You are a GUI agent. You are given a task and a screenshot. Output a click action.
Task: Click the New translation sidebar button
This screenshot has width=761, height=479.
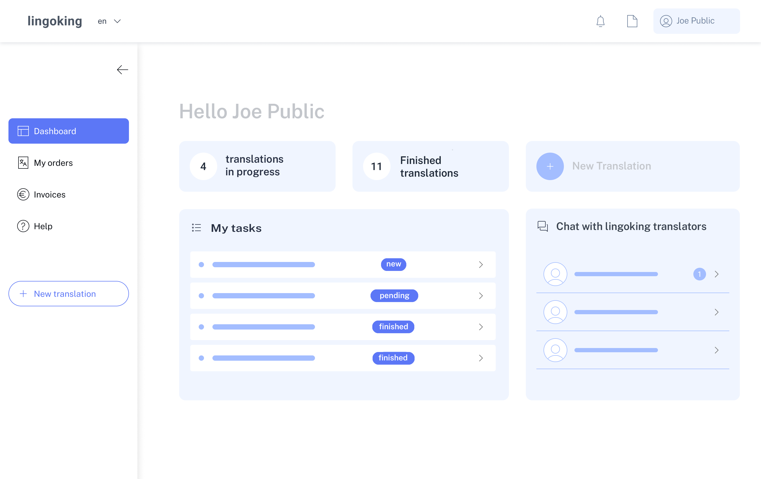[x=69, y=294]
